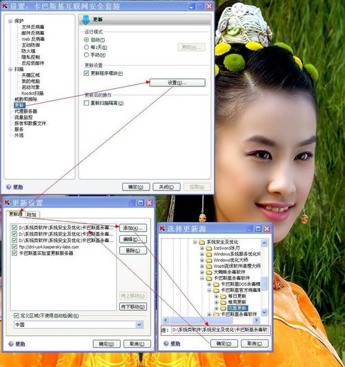Click Kaspersky logo in main settings title bar
The height and width of the screenshot is (367, 345).
click(5, 6)
